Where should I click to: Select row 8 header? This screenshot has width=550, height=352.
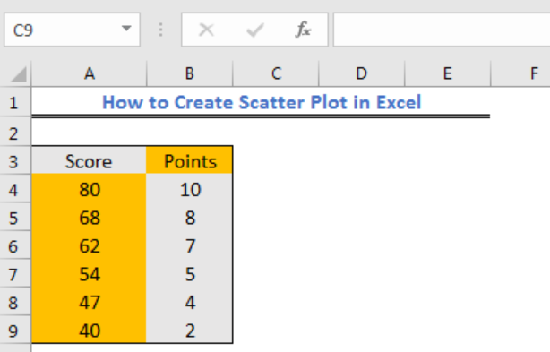point(15,302)
